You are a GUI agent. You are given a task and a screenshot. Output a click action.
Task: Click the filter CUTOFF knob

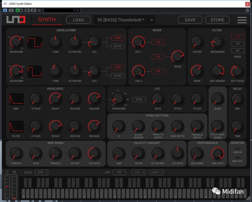point(197,42)
